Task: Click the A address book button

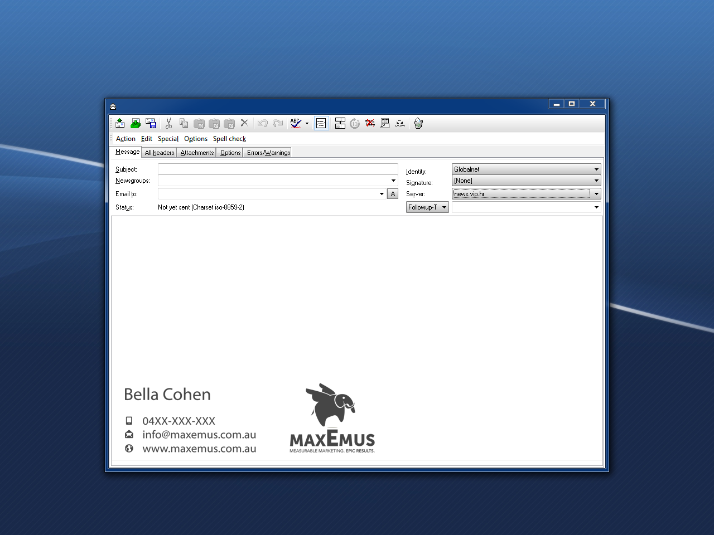Action: point(393,194)
